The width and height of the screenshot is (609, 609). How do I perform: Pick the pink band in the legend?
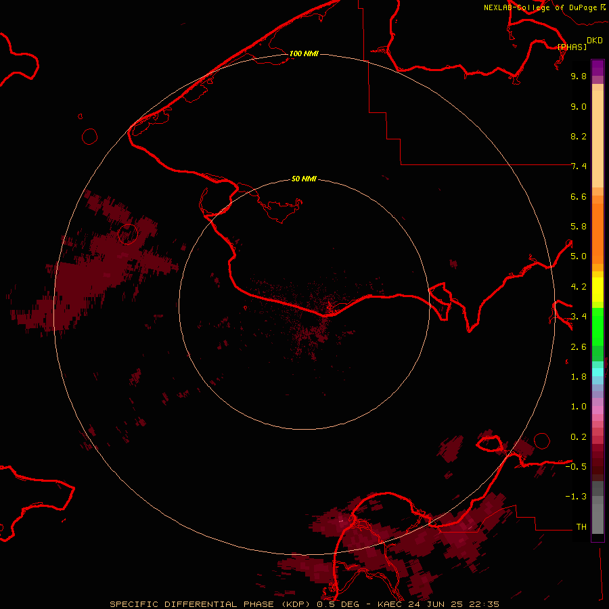597,410
